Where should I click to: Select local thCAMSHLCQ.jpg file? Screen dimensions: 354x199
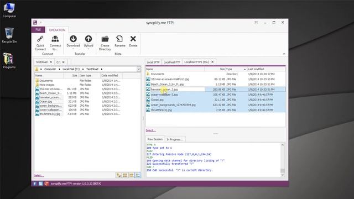[50, 114]
